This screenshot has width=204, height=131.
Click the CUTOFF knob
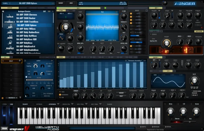tap(167, 43)
